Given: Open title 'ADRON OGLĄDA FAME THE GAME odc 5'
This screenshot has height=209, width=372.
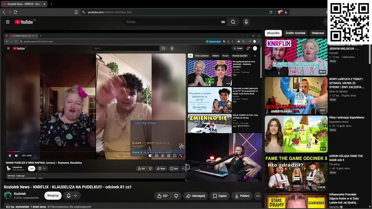Looking at the screenshot, I should 346,158.
